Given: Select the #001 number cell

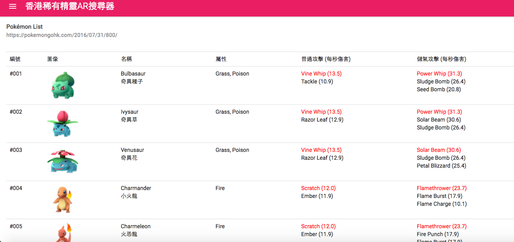Looking at the screenshot, I should point(16,74).
